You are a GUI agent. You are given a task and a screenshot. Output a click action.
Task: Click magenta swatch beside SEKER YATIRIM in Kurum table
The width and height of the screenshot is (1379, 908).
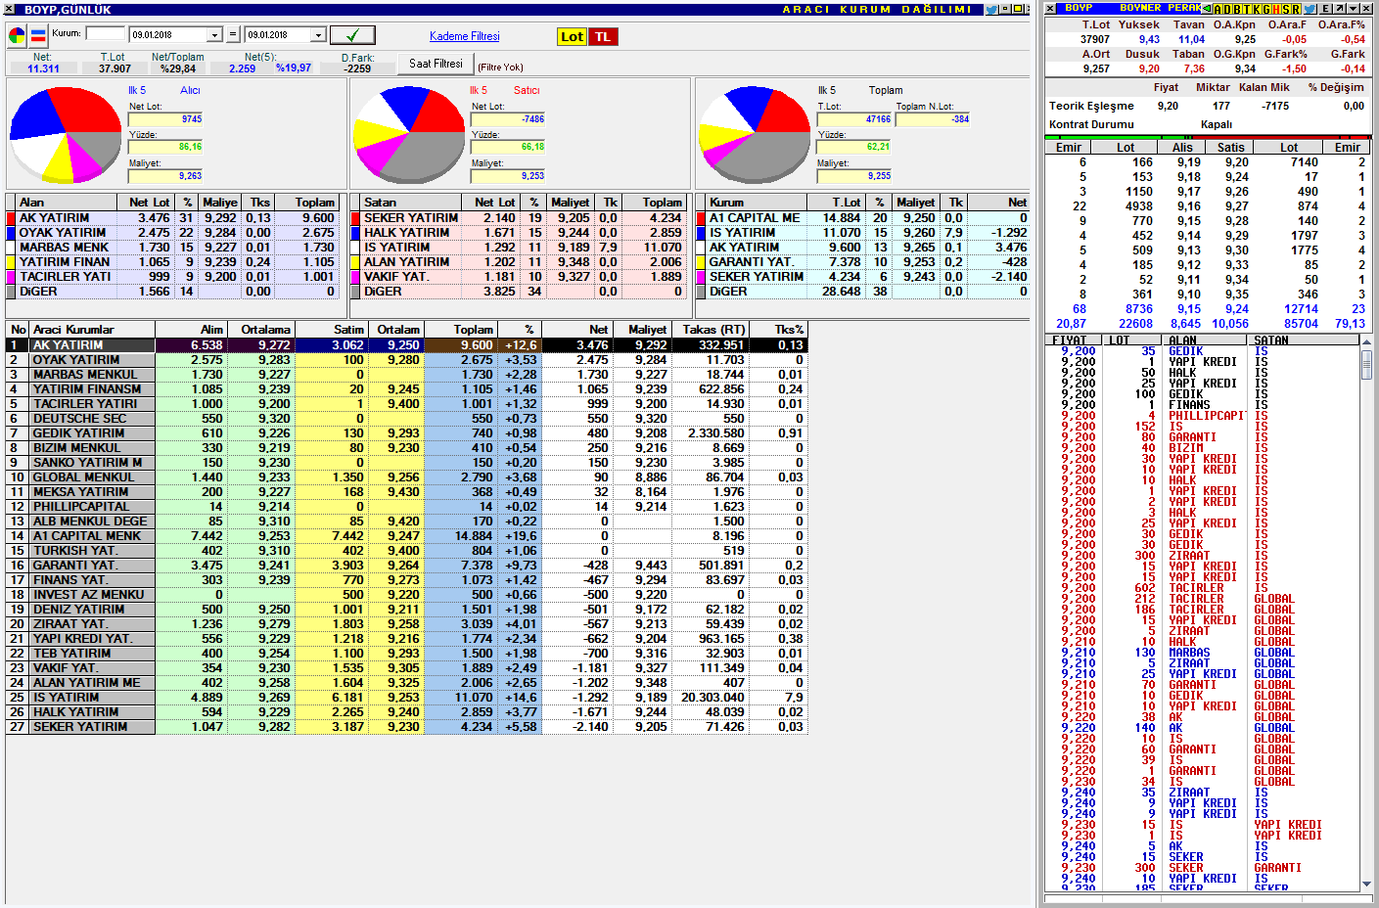[x=701, y=277]
